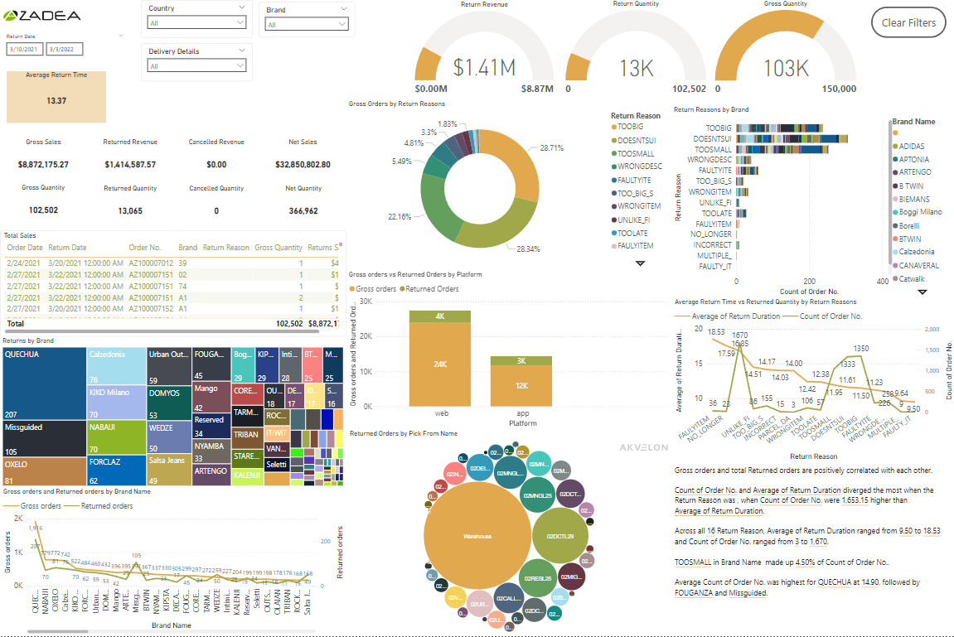
Task: Select order row AZ100007012
Action: [x=172, y=263]
